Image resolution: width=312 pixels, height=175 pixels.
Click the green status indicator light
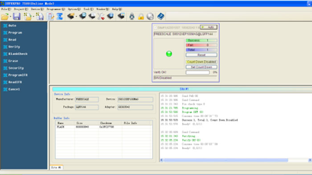tap(169, 54)
